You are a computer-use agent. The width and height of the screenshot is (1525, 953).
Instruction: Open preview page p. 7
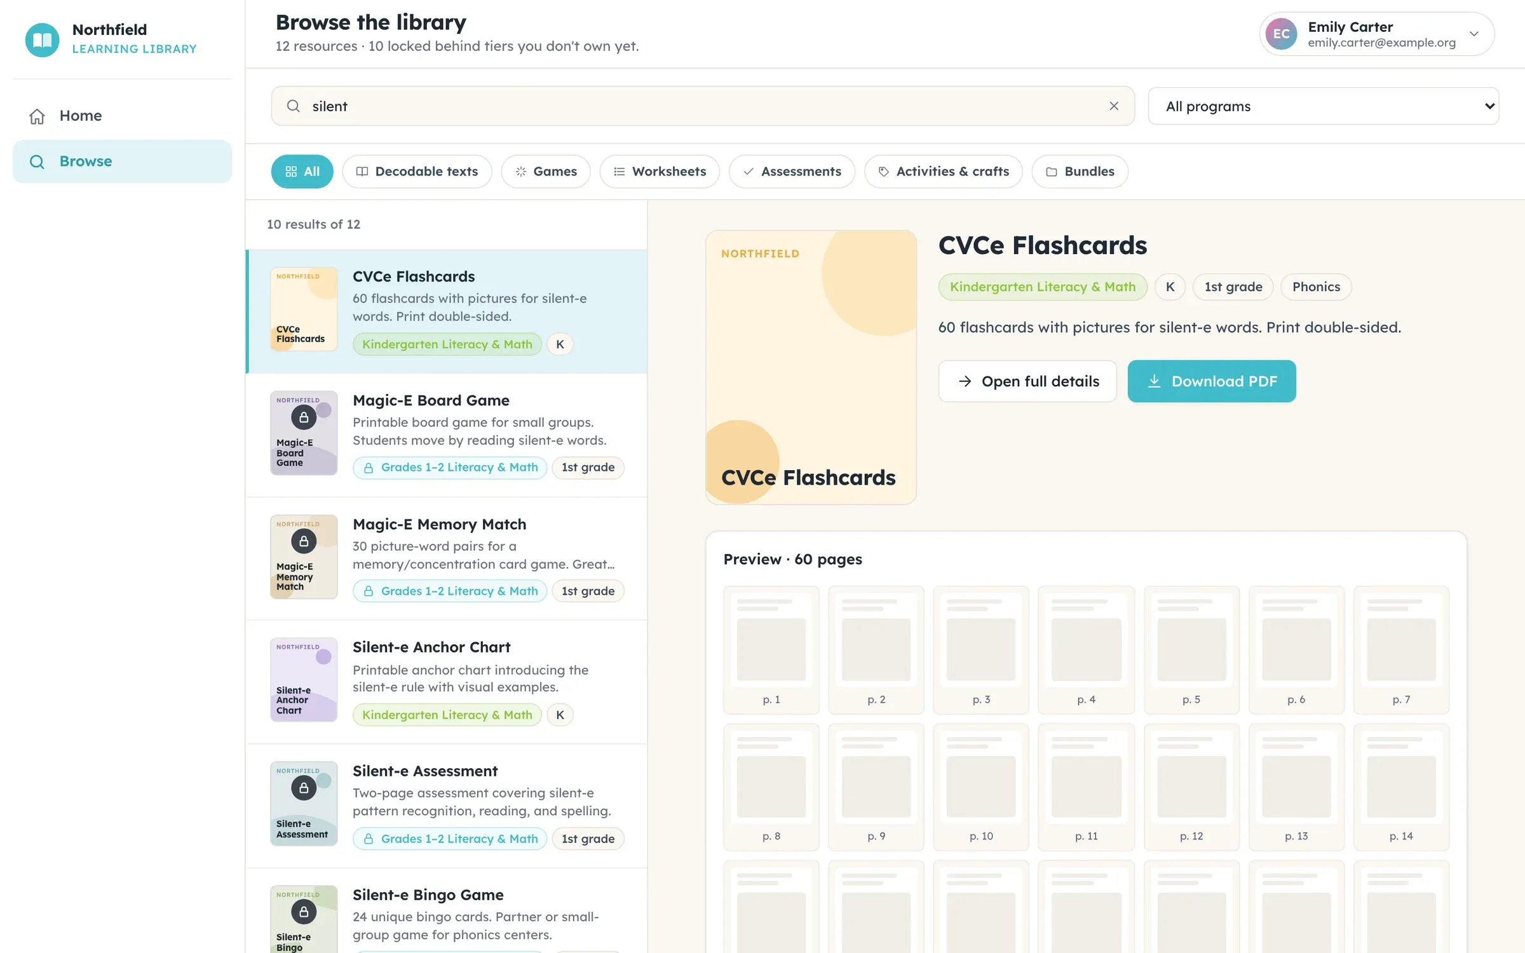point(1401,649)
